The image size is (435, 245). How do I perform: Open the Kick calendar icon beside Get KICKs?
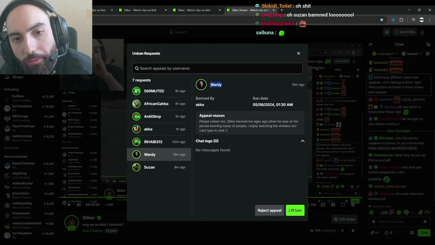[x=387, y=32]
